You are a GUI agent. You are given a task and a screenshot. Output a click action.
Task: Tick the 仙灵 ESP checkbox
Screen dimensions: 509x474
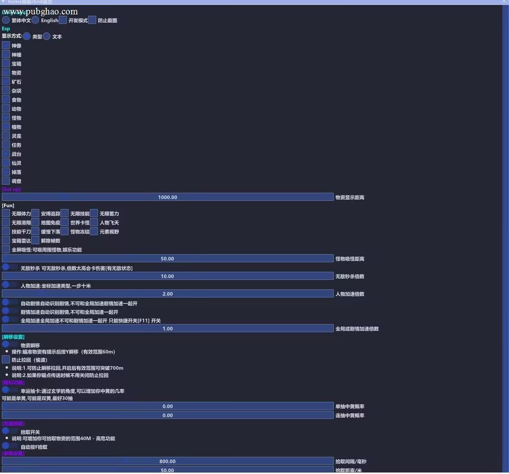pos(6,163)
